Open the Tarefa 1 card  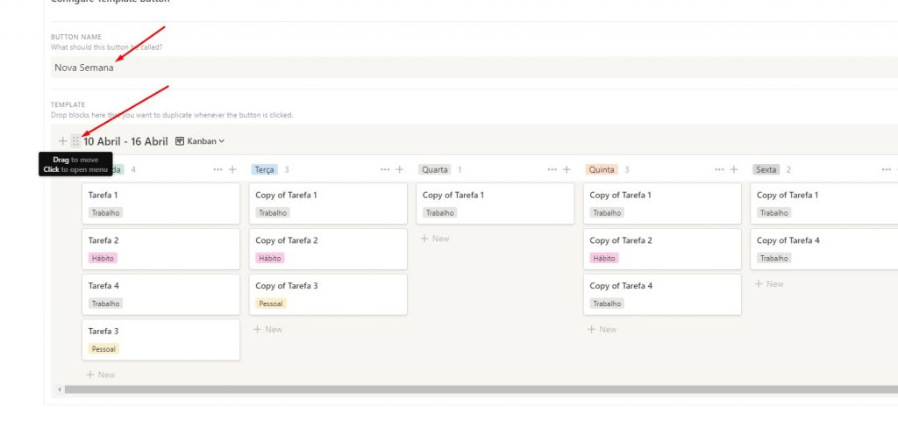161,204
